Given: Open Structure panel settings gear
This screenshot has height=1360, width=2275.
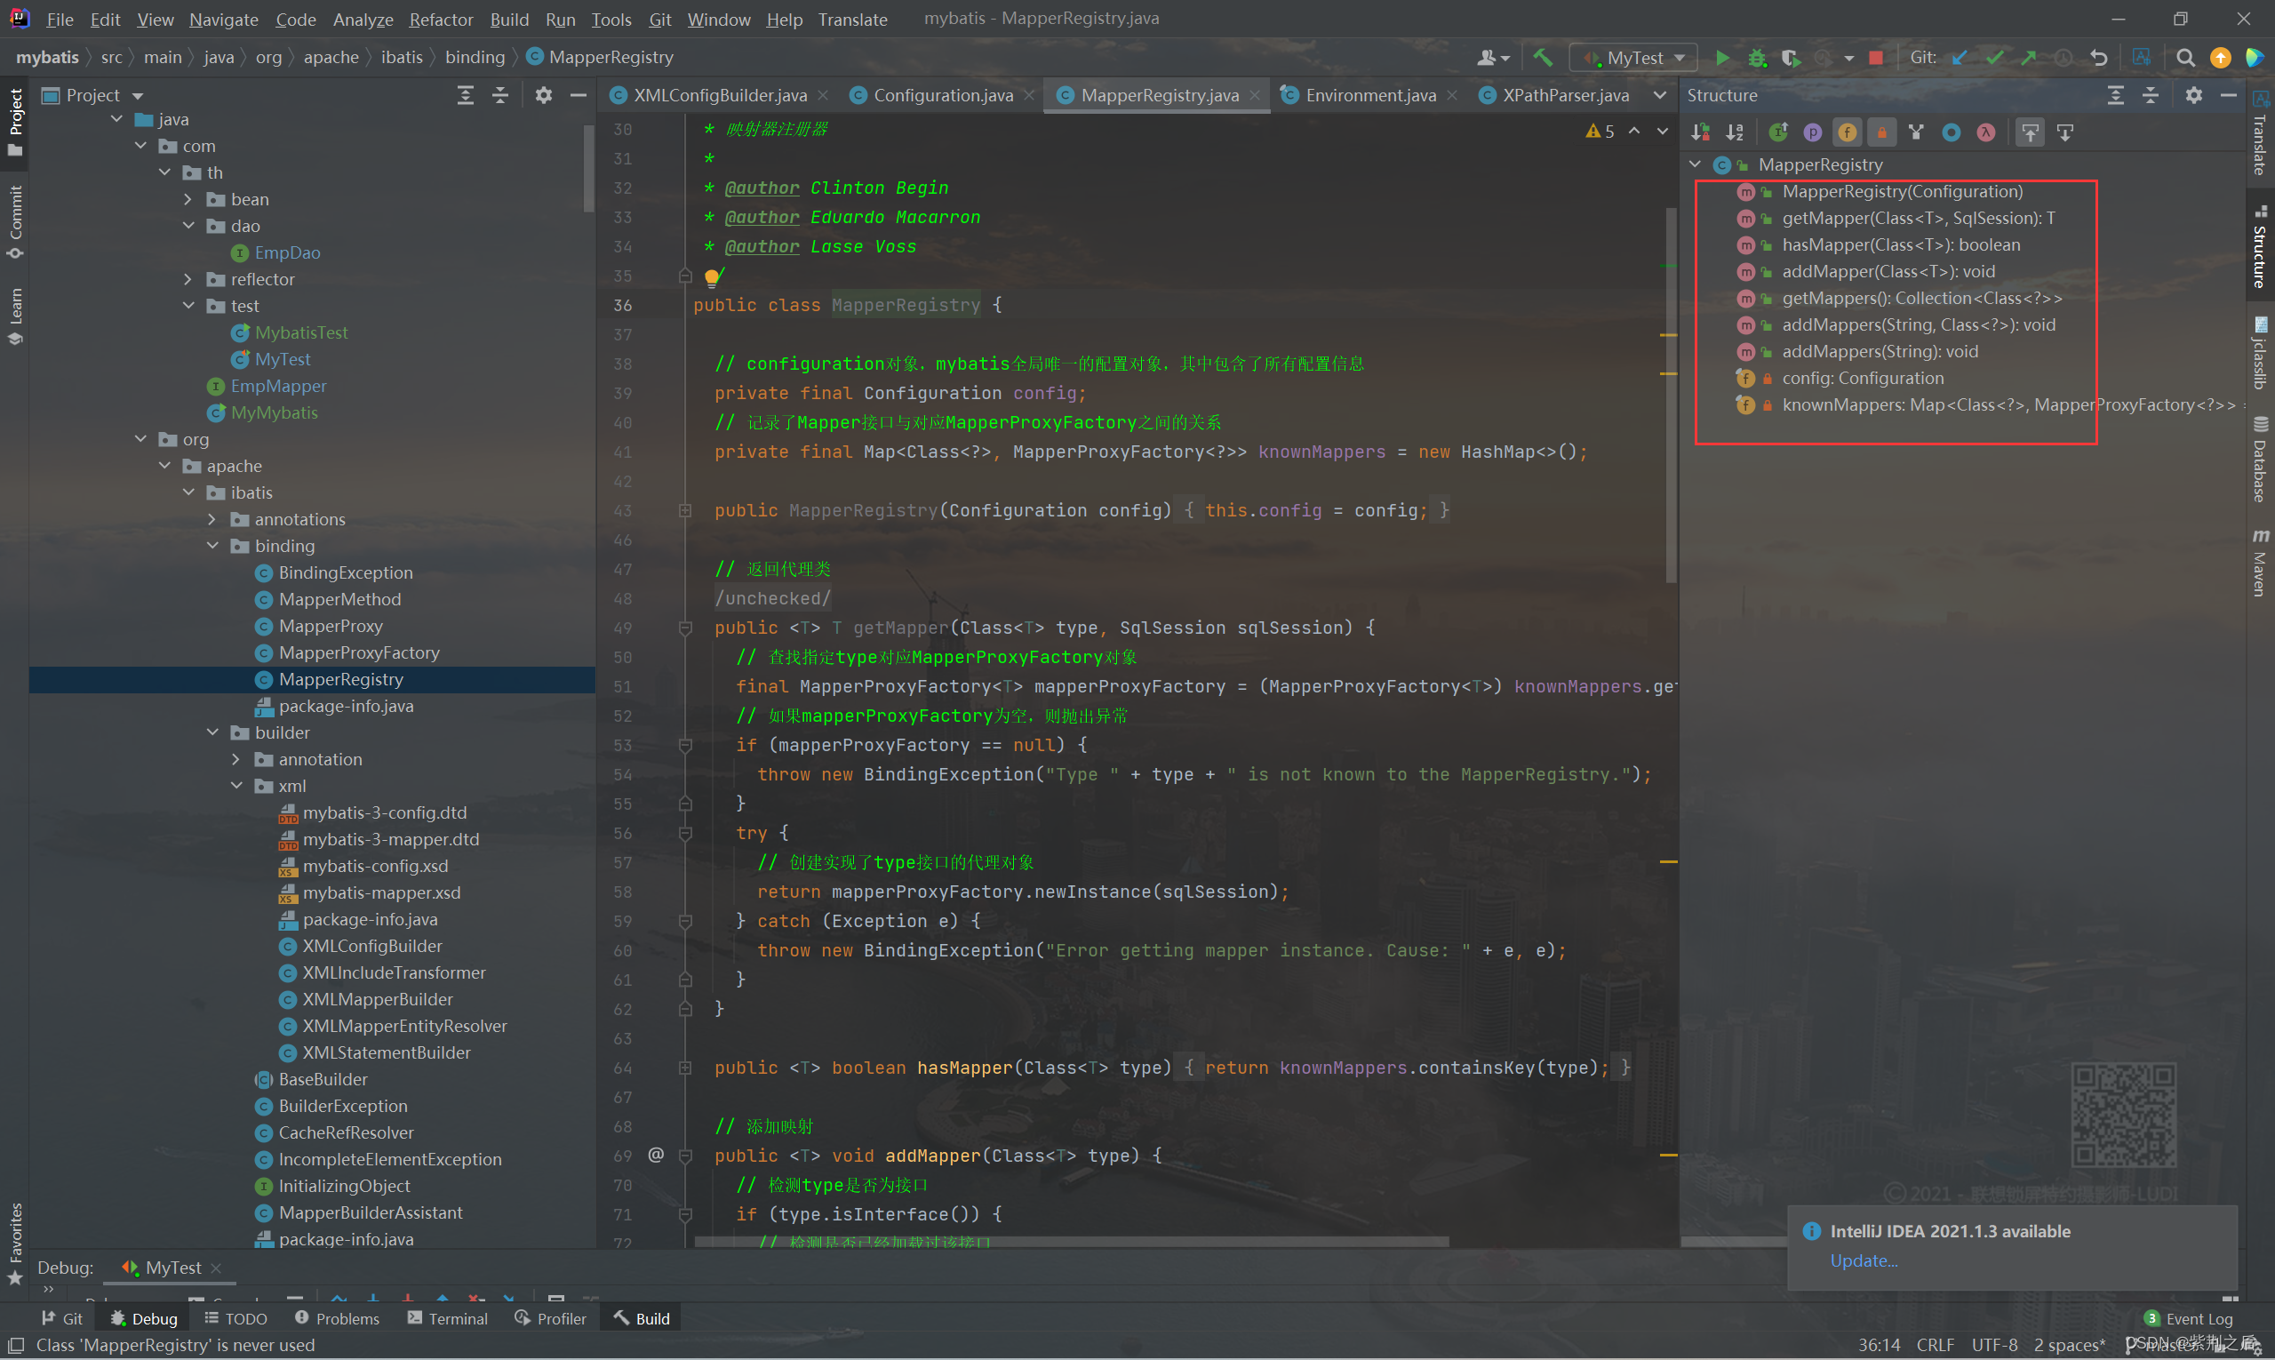Looking at the screenshot, I should click(2193, 95).
